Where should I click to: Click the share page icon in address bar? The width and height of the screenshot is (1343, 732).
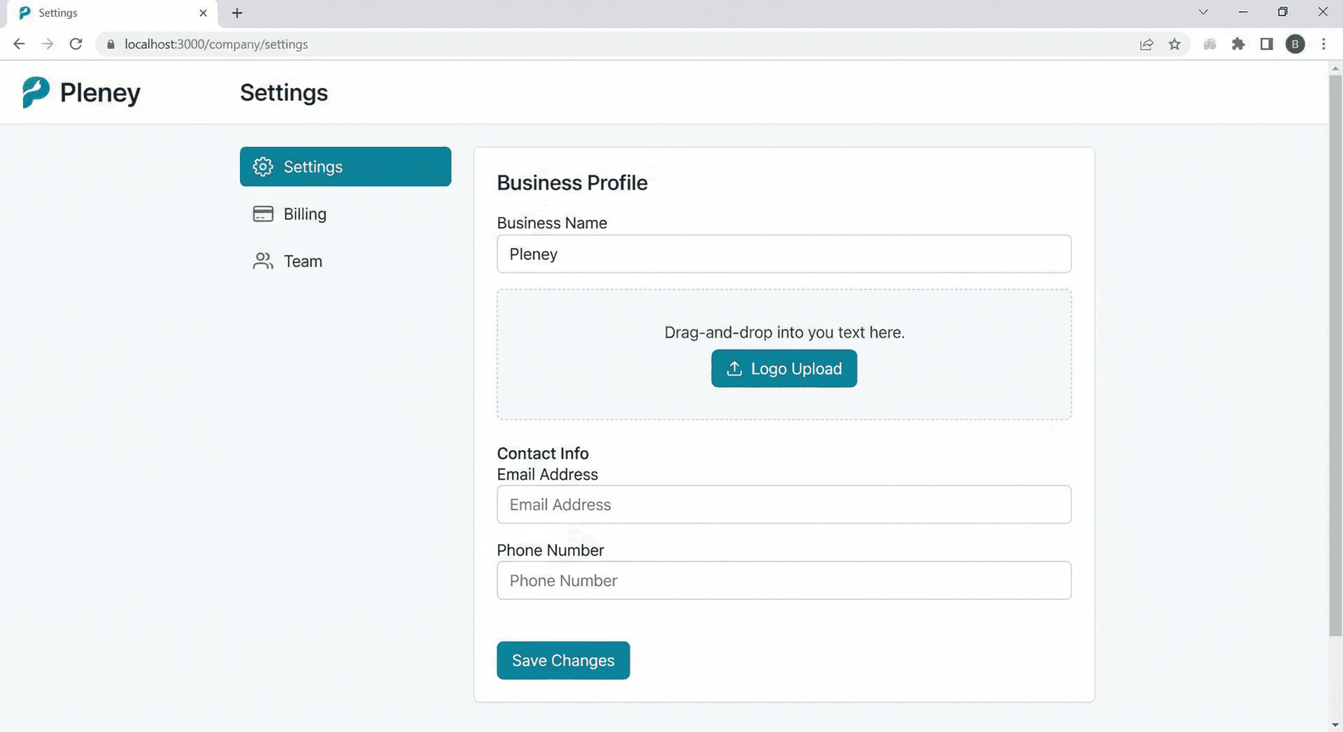1146,44
